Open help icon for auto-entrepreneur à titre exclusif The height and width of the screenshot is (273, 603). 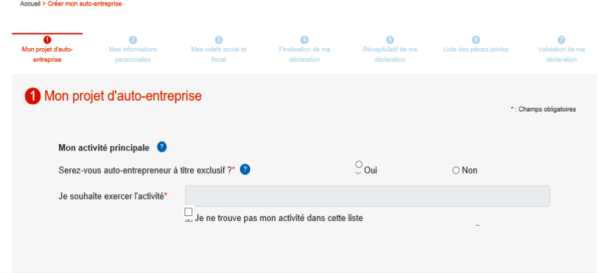(x=245, y=169)
